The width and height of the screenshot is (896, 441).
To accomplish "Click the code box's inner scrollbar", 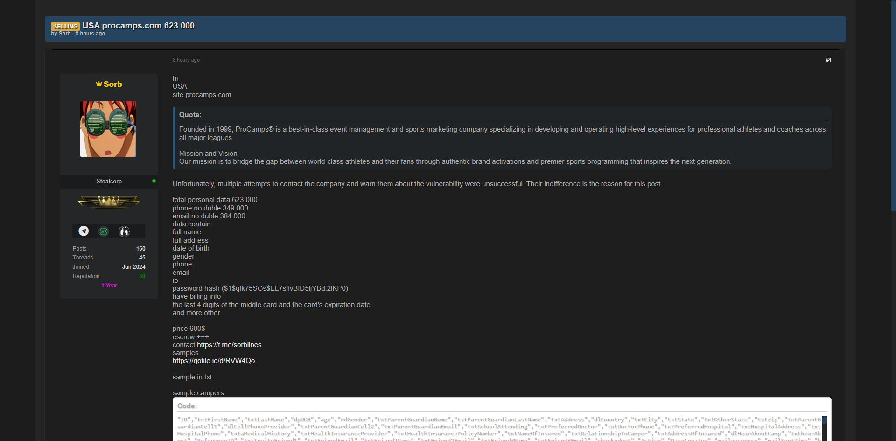I will 824,420.
